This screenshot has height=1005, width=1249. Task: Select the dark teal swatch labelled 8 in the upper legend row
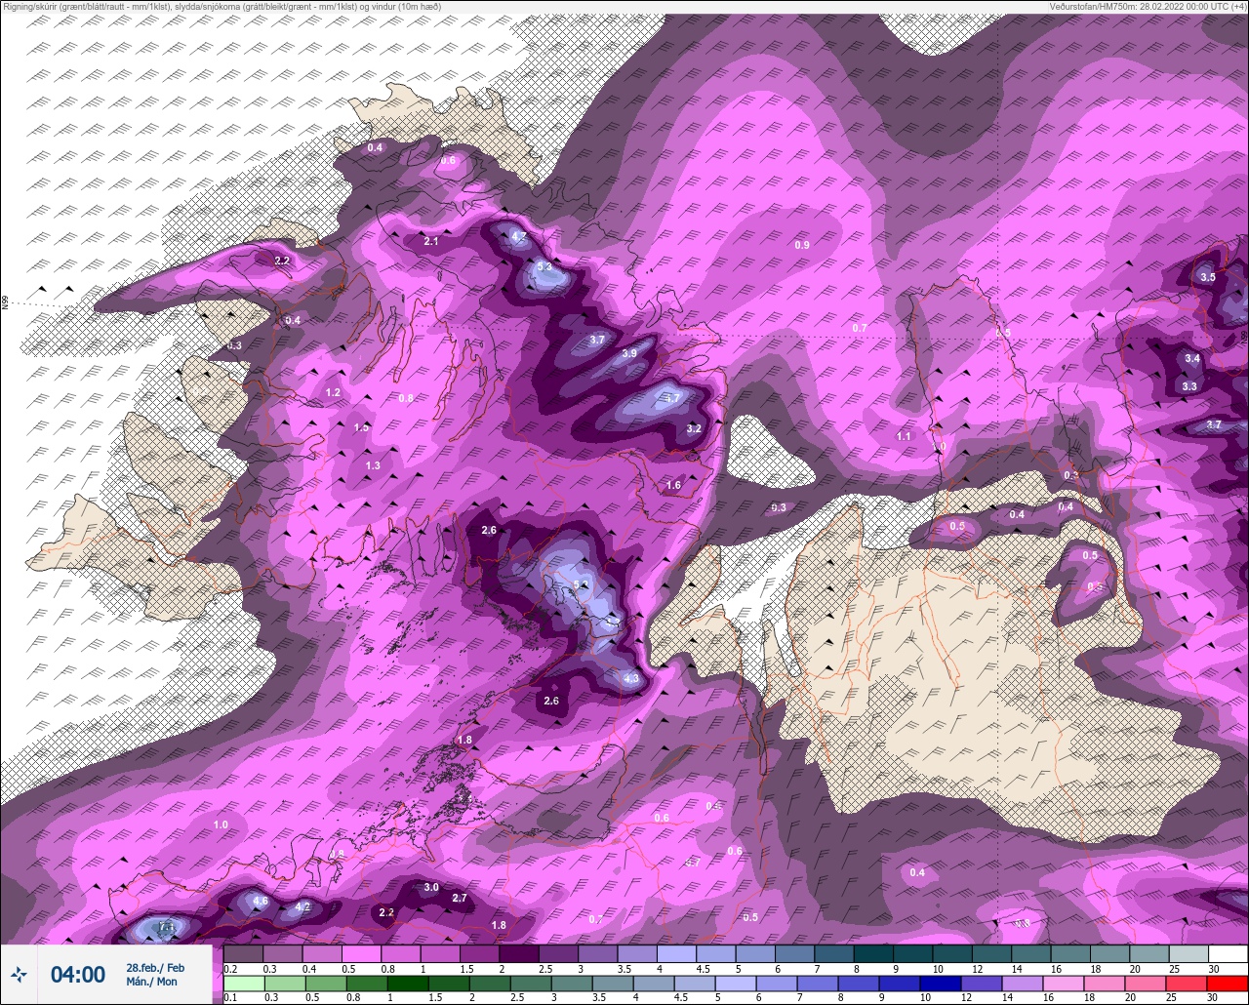click(x=873, y=954)
